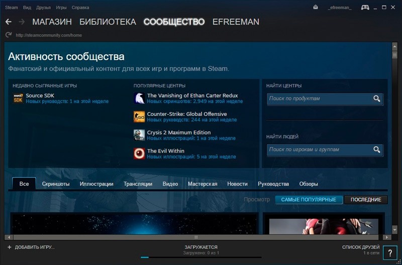Open Crysis 2 Maximum Edition link
This screenshot has height=265, width=402.
pos(179,132)
